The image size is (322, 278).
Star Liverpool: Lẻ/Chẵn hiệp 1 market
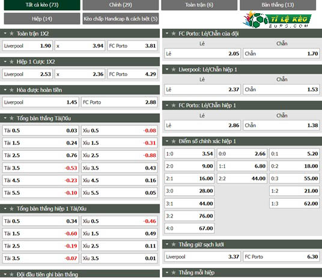pyautogui.click(x=174, y=69)
